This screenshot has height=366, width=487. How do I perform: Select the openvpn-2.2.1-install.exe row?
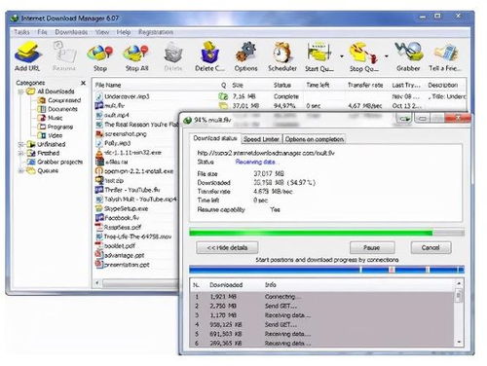[136, 171]
